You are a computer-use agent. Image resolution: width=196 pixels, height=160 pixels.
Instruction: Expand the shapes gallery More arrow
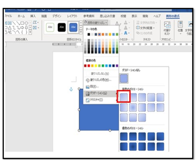(x=30, y=32)
